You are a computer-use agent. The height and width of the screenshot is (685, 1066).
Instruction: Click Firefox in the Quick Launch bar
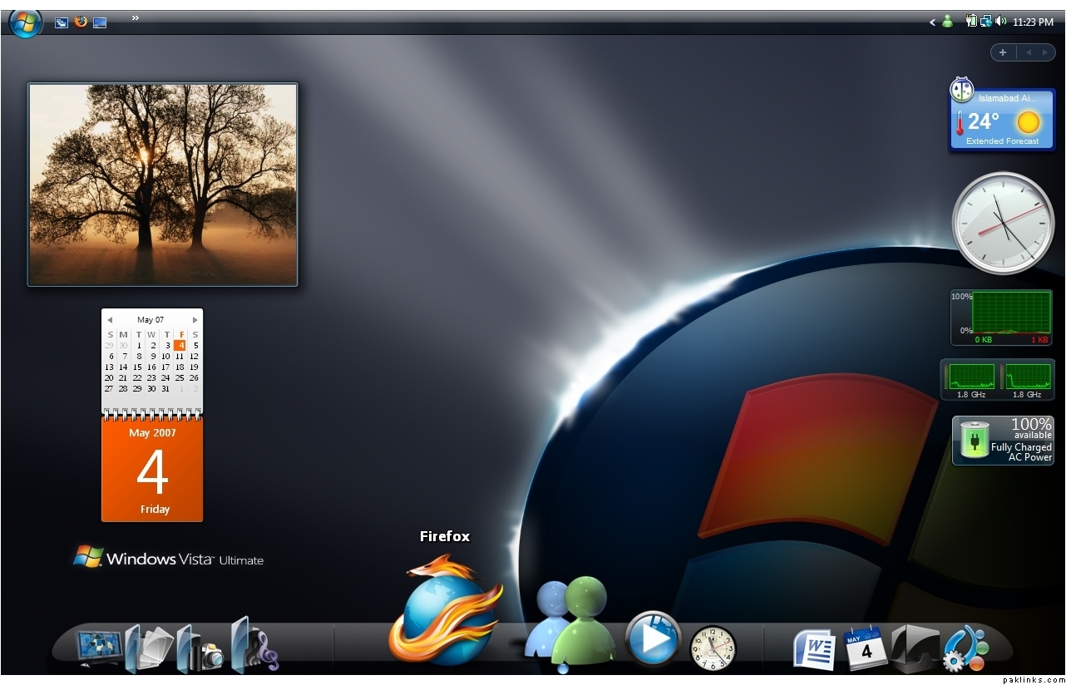coord(81,22)
